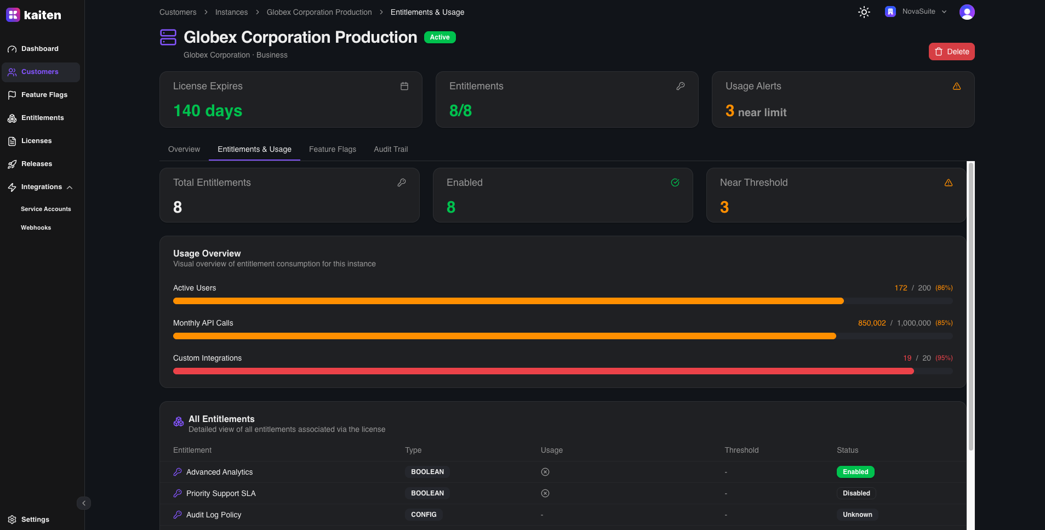Image resolution: width=1045 pixels, height=530 pixels.
Task: Open Settings gear in sidebar
Action: click(12, 520)
